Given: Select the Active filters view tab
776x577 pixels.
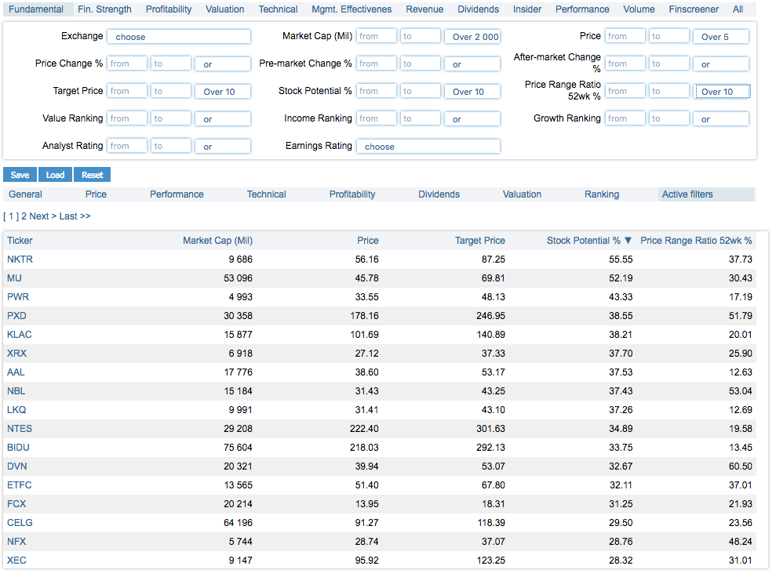Looking at the screenshot, I should (687, 194).
